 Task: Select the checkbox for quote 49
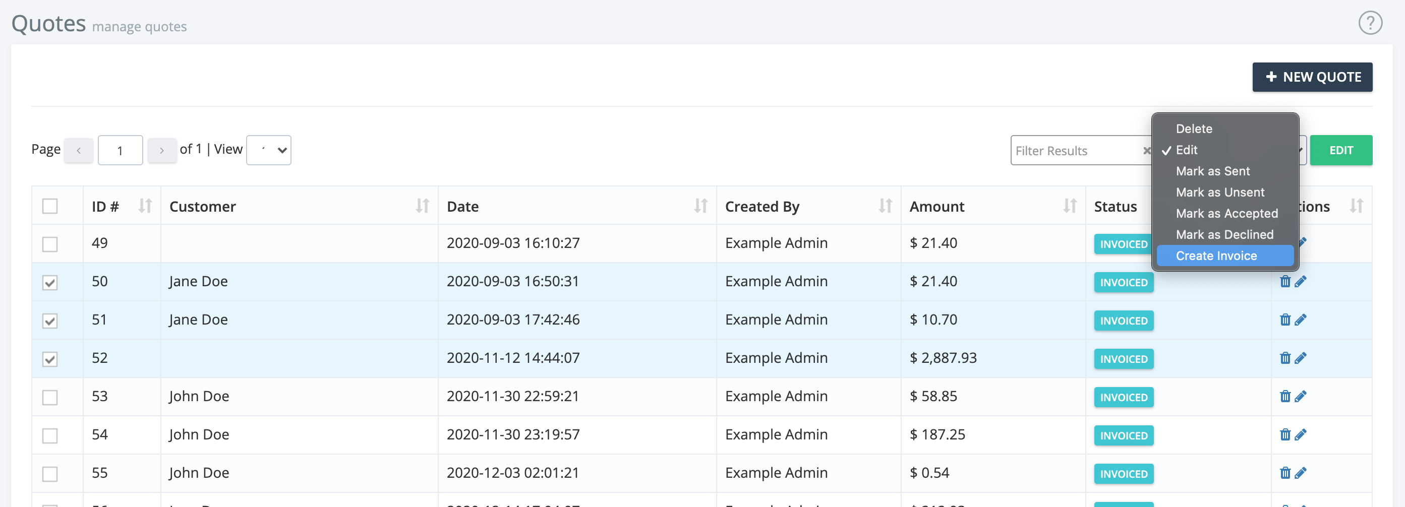49,244
